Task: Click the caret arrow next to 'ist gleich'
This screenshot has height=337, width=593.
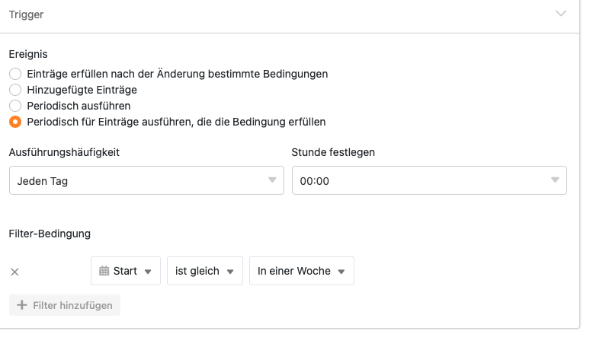Action: point(229,272)
